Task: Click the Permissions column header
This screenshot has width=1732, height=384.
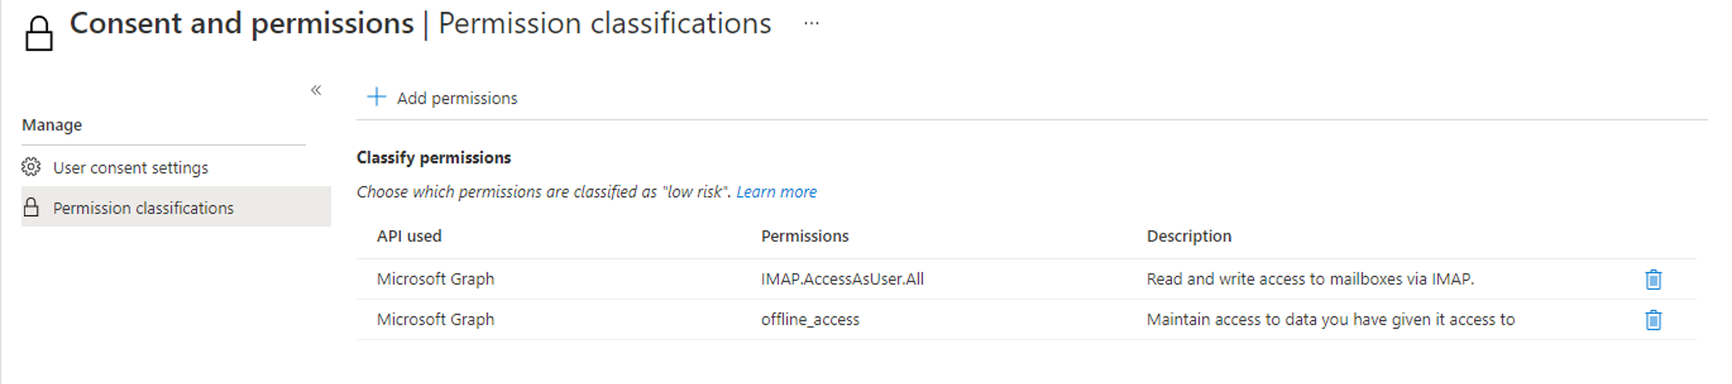Action: point(804,236)
